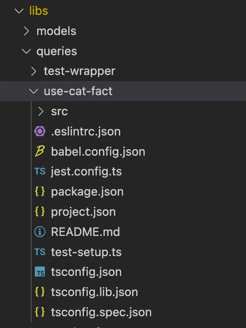246x328 pixels.
Task: Click the info icon beside README.md
Action: coord(40,232)
